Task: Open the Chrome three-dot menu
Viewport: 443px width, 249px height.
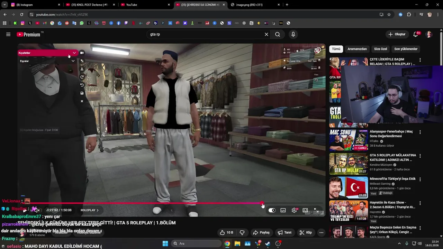Action: 438,15
